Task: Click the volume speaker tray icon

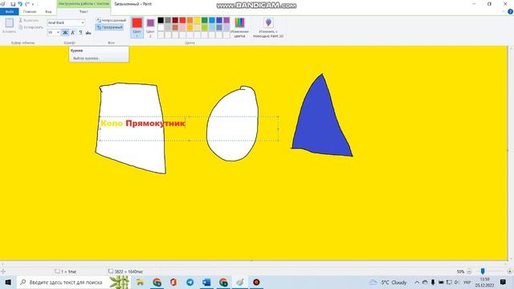Action: [x=457, y=282]
